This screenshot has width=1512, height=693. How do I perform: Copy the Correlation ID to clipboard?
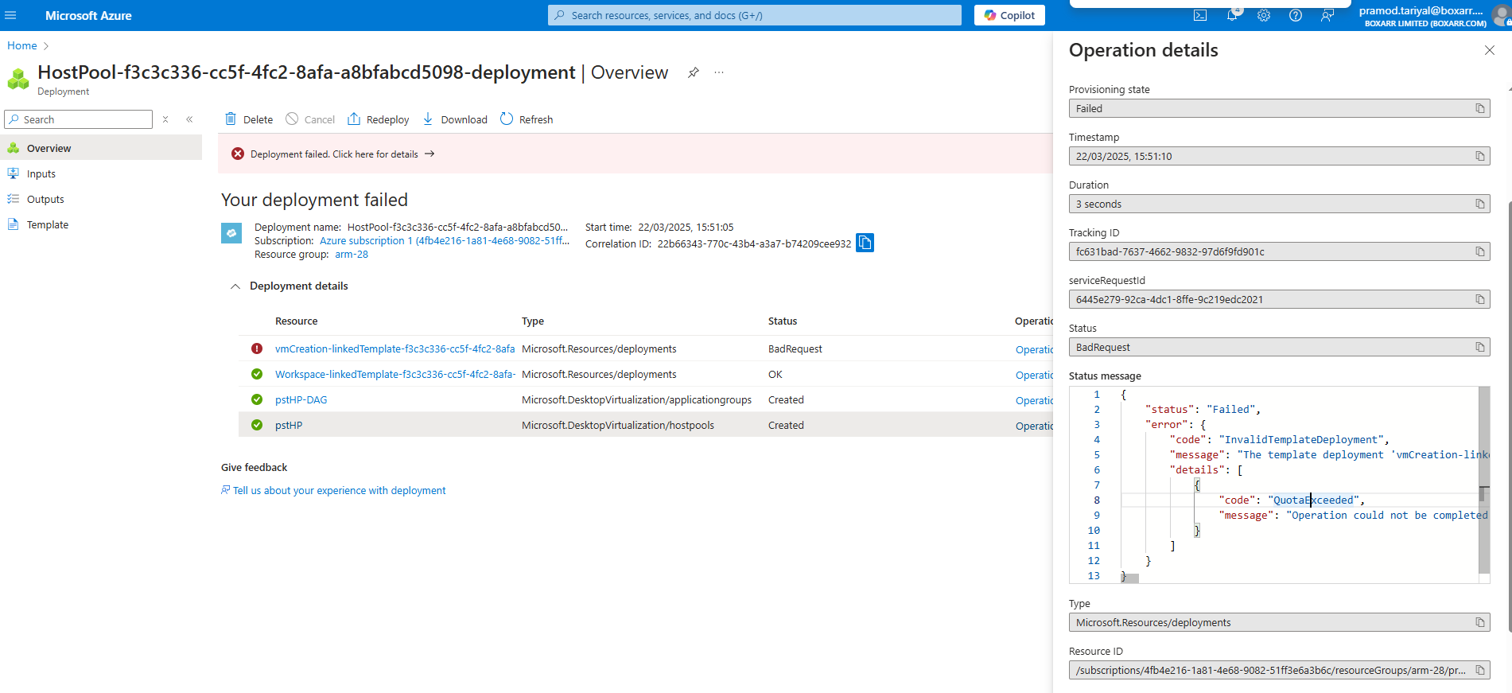865,243
